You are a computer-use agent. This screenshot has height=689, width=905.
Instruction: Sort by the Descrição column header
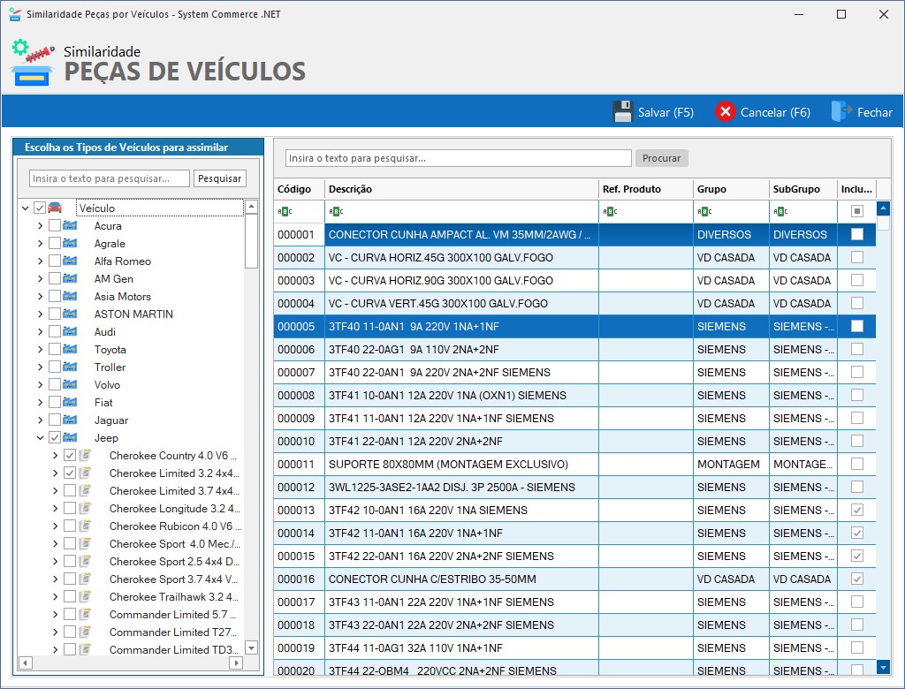460,189
